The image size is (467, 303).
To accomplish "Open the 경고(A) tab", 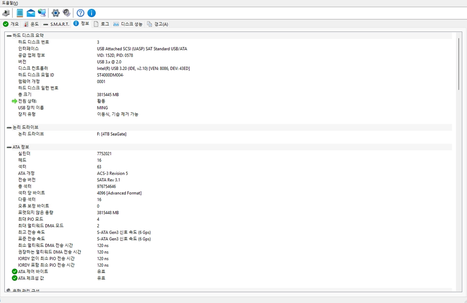I will pyautogui.click(x=157, y=24).
